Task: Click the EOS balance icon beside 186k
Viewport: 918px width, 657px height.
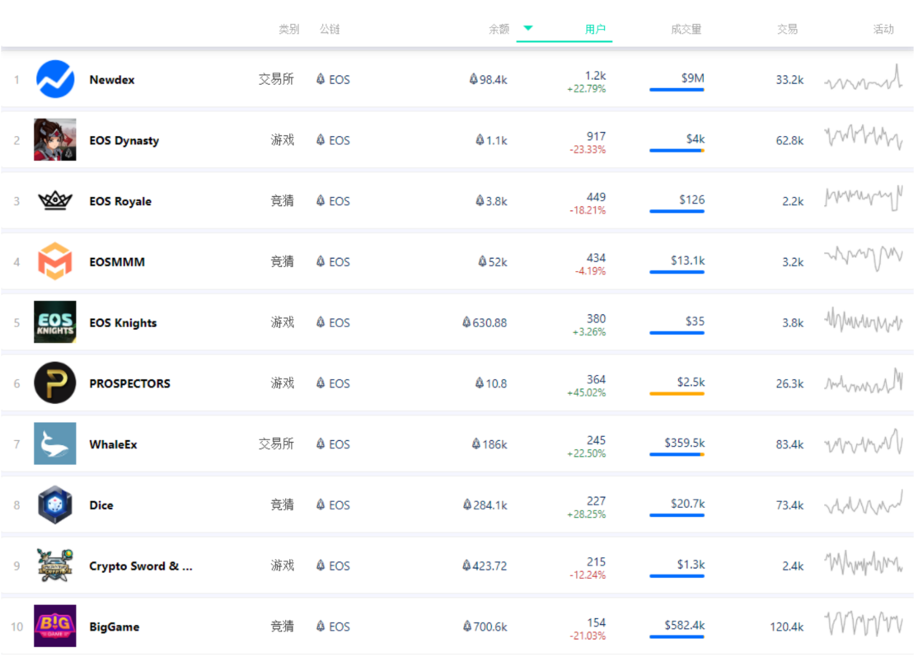Action: [476, 443]
